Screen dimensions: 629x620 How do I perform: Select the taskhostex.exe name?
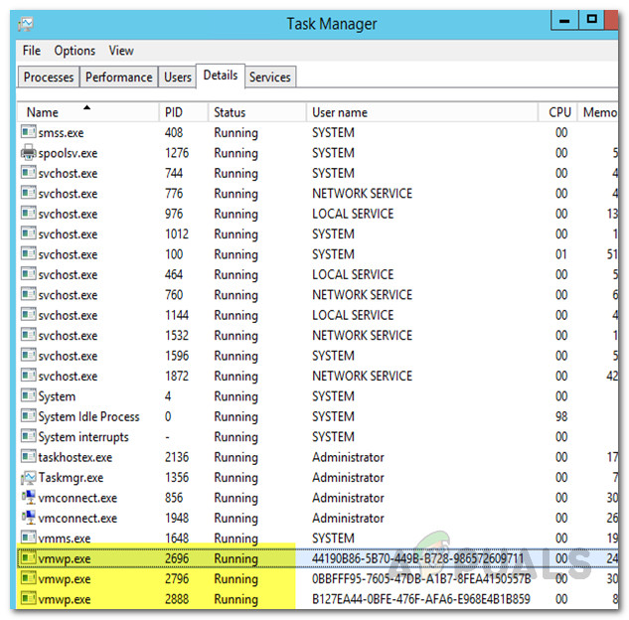tap(75, 457)
